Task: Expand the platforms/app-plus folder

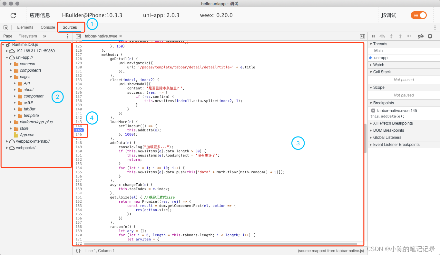Action: coord(11,122)
